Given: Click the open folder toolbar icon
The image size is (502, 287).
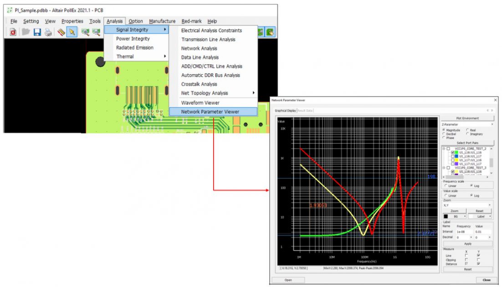Looking at the screenshot, I should tap(26, 32).
